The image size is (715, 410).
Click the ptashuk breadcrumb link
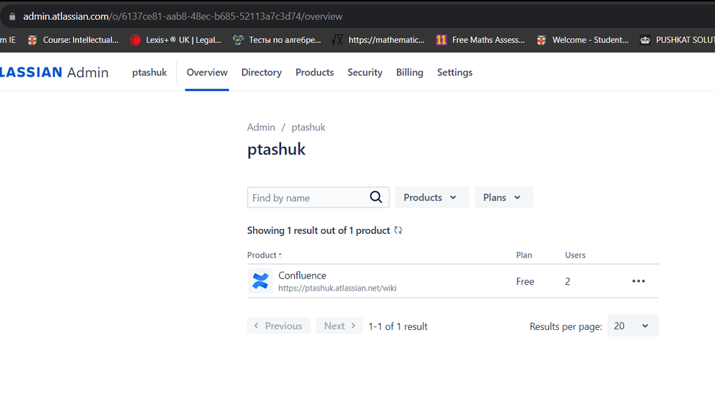(308, 127)
